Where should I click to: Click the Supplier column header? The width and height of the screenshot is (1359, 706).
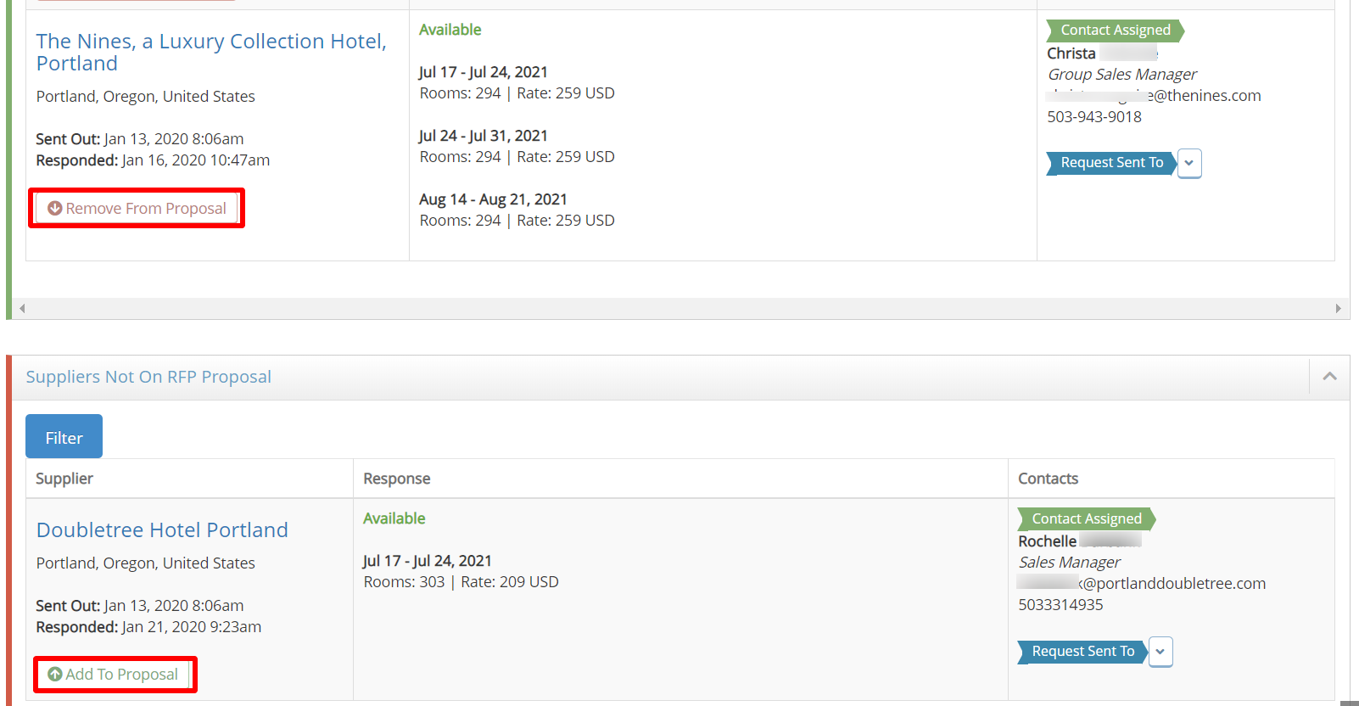[x=64, y=479]
